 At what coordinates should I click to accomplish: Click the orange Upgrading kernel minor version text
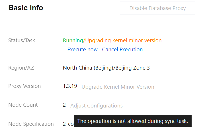coord(123,40)
